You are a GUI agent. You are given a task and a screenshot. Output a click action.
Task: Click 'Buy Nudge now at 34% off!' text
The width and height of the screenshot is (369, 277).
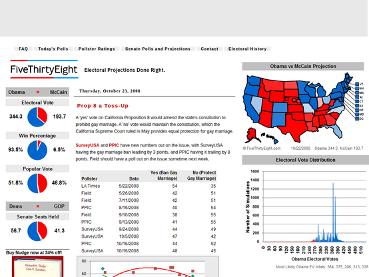pyautogui.click(x=34, y=252)
